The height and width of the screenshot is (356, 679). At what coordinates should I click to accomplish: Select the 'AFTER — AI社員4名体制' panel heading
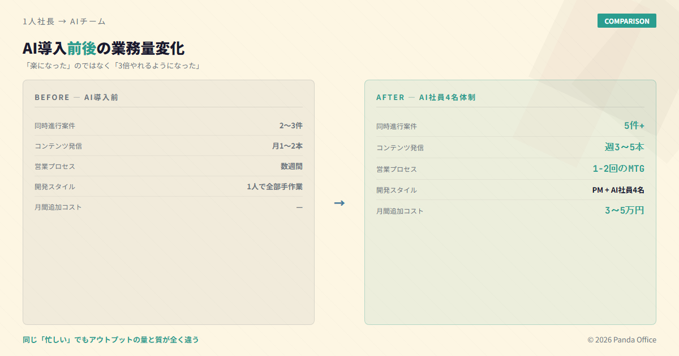(x=426, y=97)
